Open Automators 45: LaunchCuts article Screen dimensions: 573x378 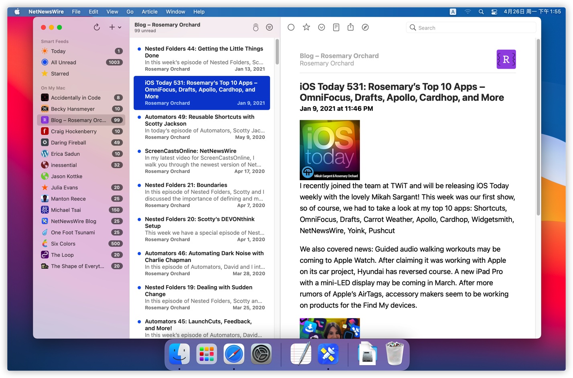(202, 327)
